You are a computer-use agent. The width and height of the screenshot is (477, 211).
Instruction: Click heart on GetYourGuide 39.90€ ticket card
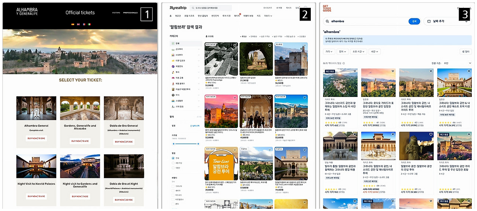click(393, 71)
